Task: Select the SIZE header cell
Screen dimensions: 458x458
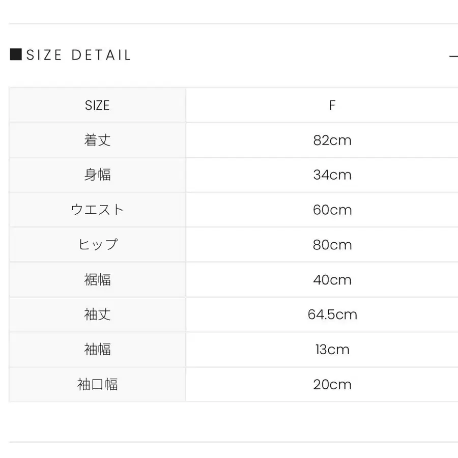Action: coord(97,105)
